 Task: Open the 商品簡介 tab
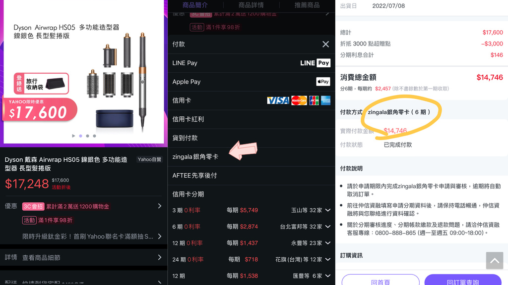(x=195, y=5)
